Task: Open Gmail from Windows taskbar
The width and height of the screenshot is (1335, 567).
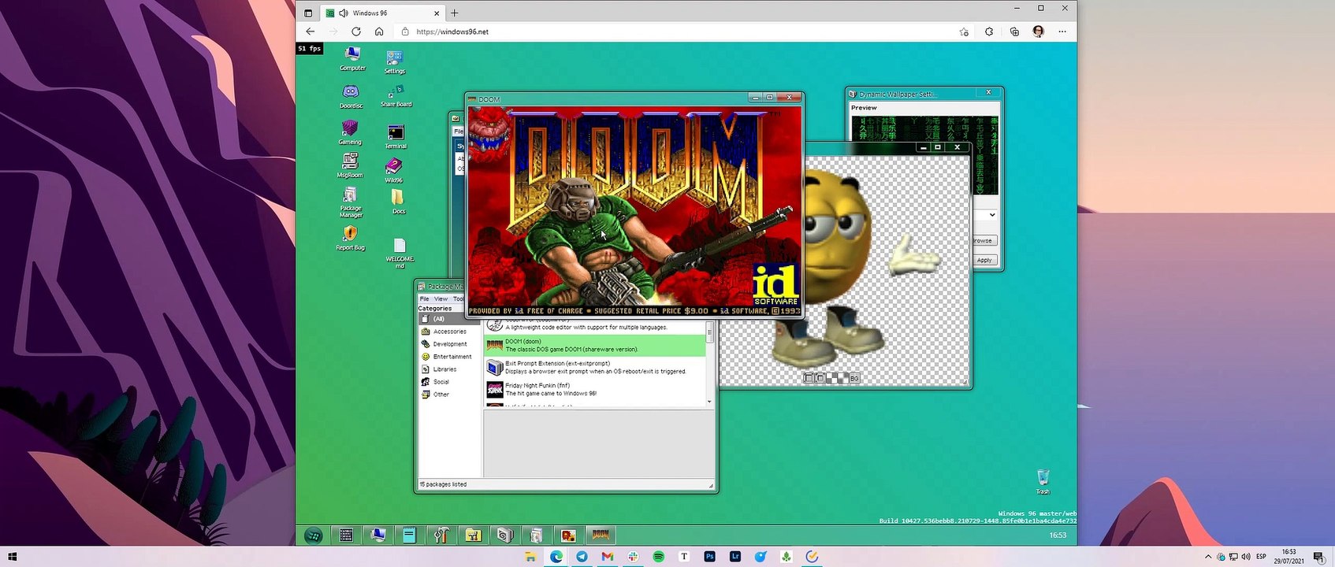Action: pos(607,557)
